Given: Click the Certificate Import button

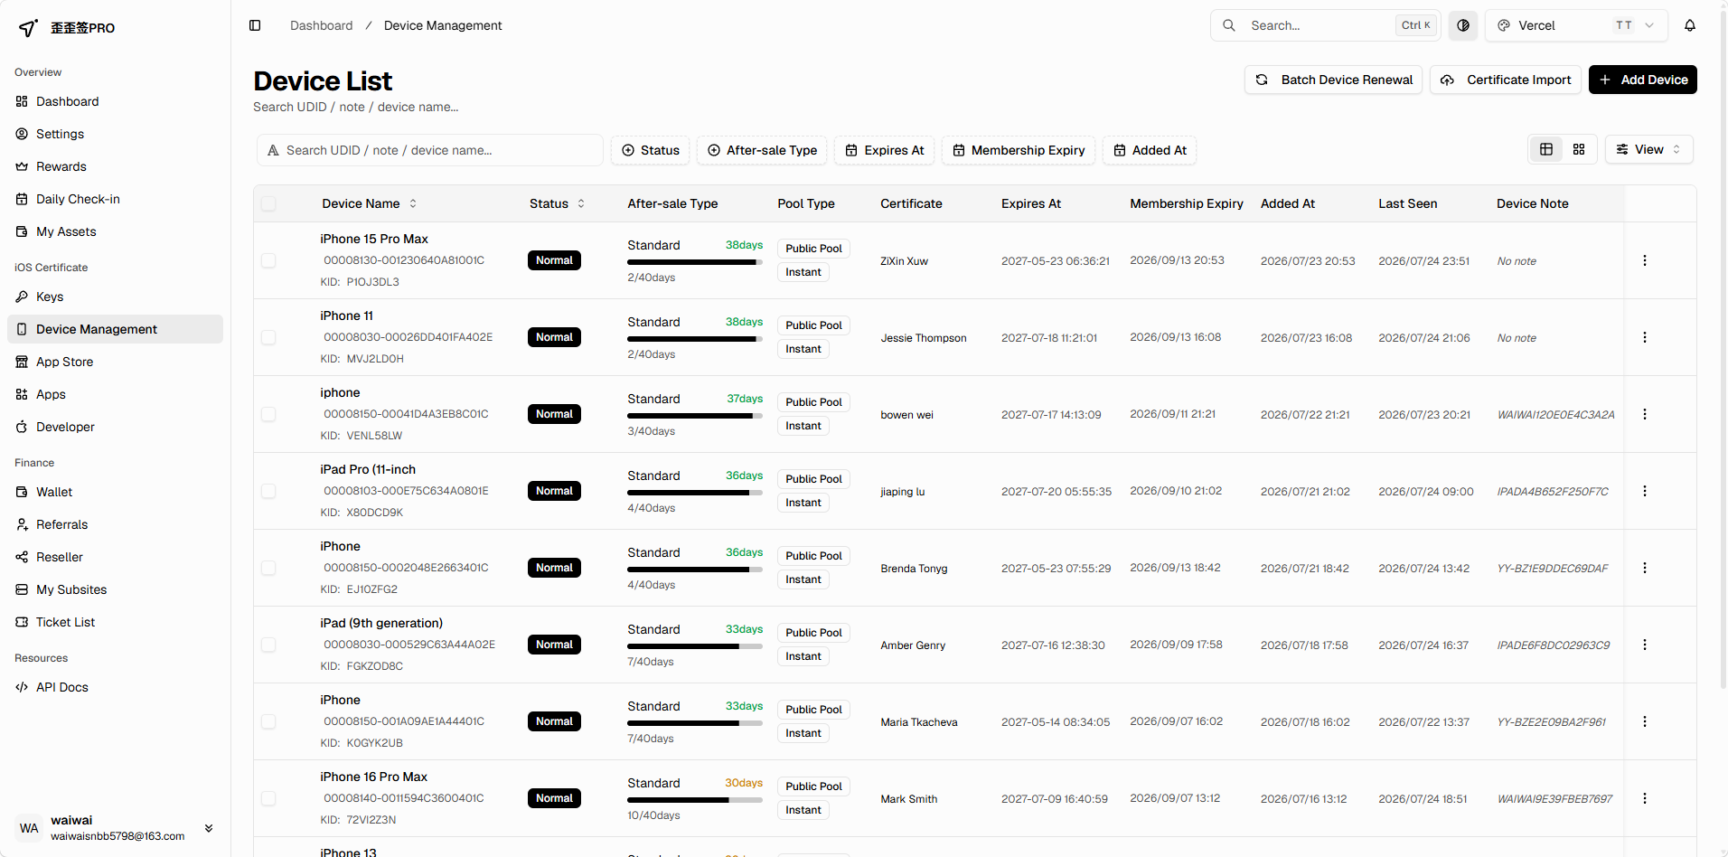Looking at the screenshot, I should (1506, 80).
